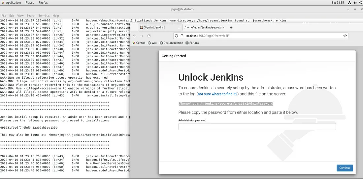Click the shield tracking protection icon
Image resolution: width=363 pixels, height=179 pixels.
tap(177, 36)
